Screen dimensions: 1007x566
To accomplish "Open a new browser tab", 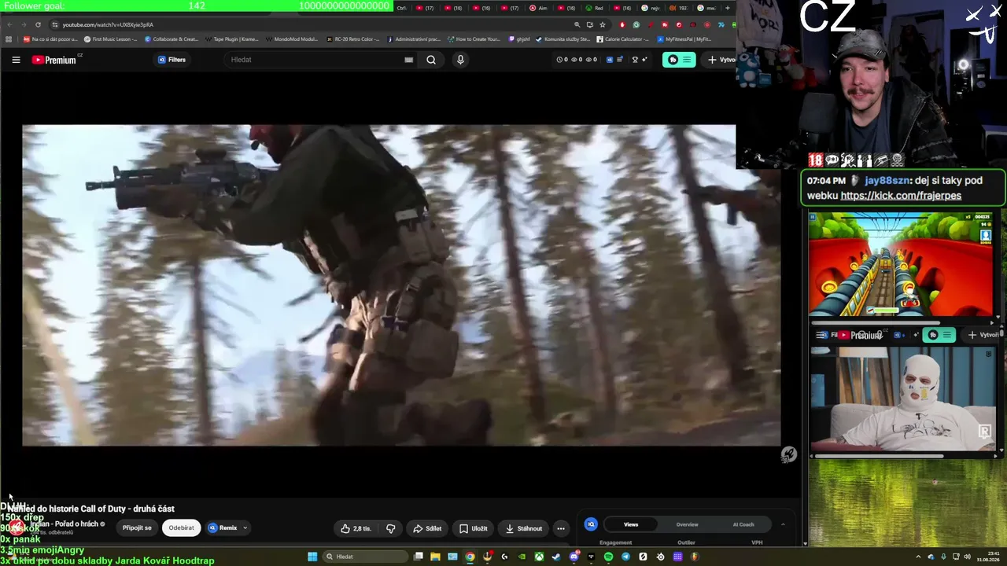I will [728, 8].
